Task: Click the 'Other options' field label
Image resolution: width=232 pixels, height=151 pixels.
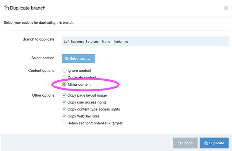Action: click(43, 95)
